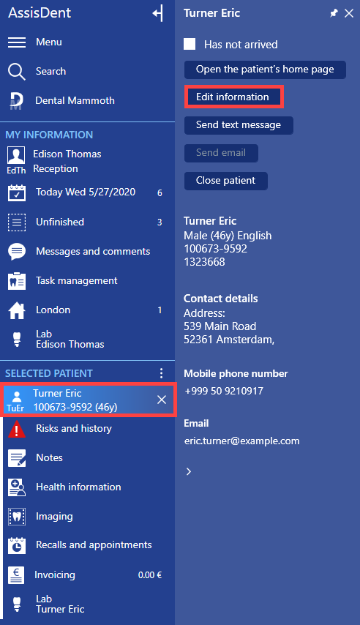Click the AssisDent title

(40, 12)
